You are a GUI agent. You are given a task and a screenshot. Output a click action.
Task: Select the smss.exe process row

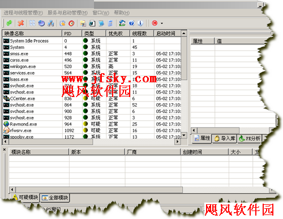(92, 53)
